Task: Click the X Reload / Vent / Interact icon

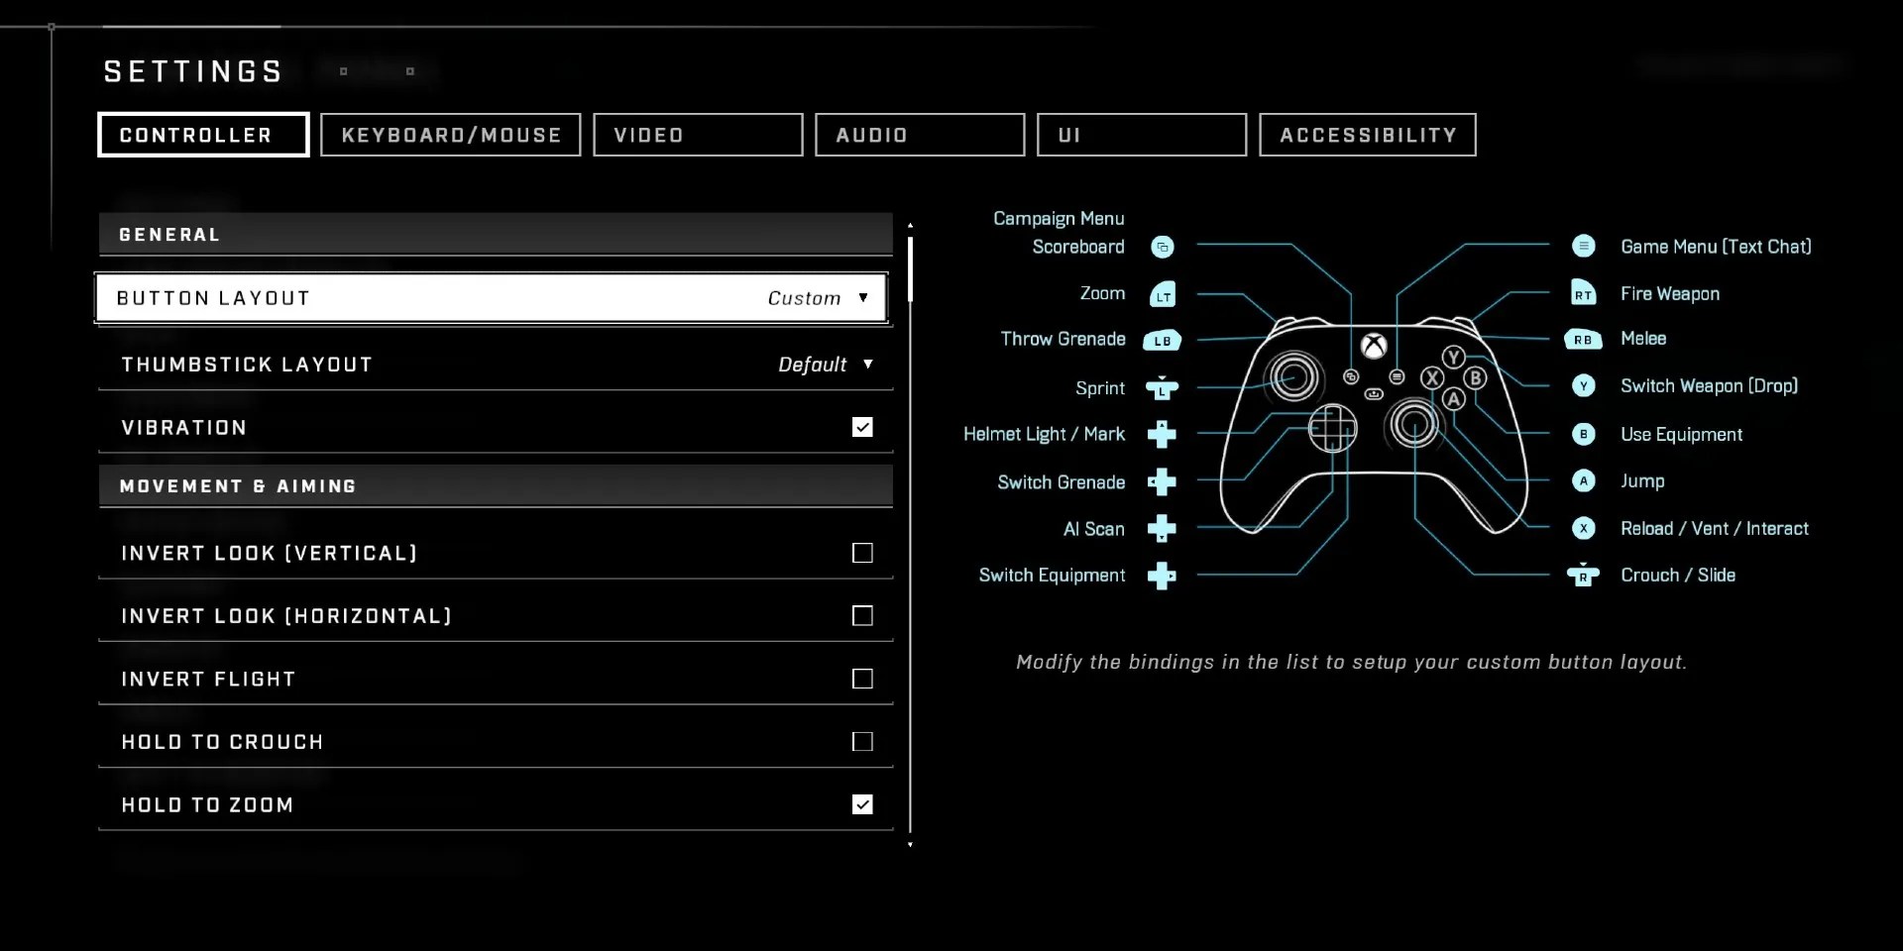Action: tap(1583, 528)
